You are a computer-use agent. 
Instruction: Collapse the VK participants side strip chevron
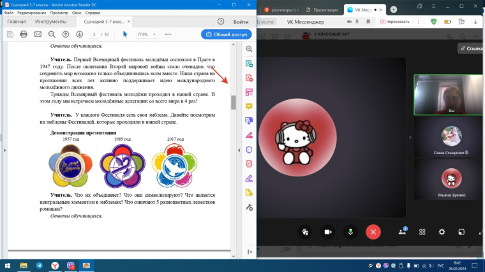[x=410, y=138]
